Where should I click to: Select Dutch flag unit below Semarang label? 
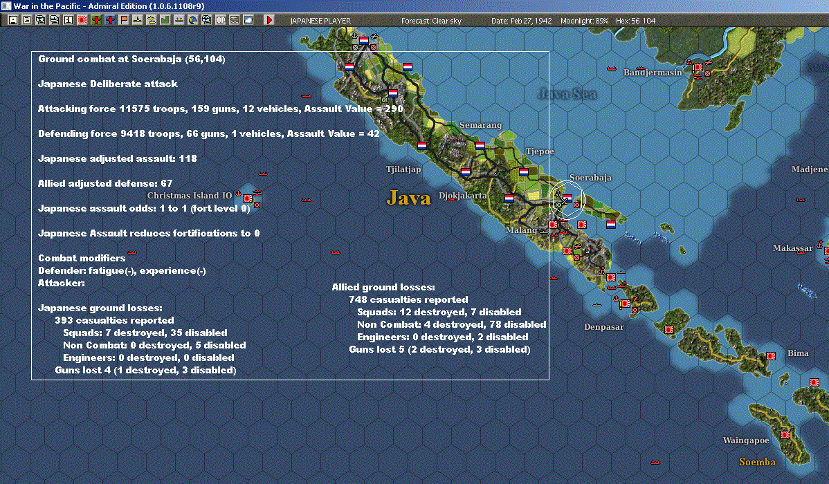point(480,146)
